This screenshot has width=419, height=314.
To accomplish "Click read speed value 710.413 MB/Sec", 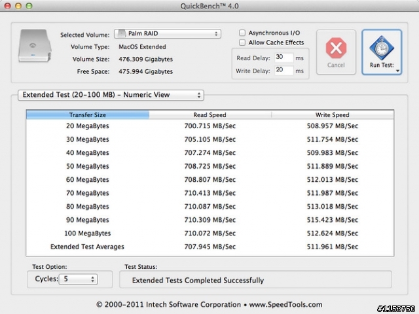I will pyautogui.click(x=210, y=193).
